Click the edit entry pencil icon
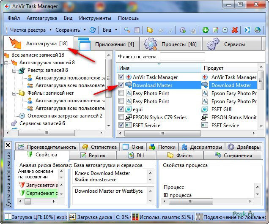 coord(215,30)
